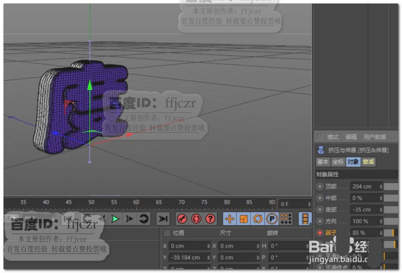Click the 挤压与伸展 [挤压&伸展] object title
The width and height of the screenshot is (402, 273).
[x=358, y=150]
